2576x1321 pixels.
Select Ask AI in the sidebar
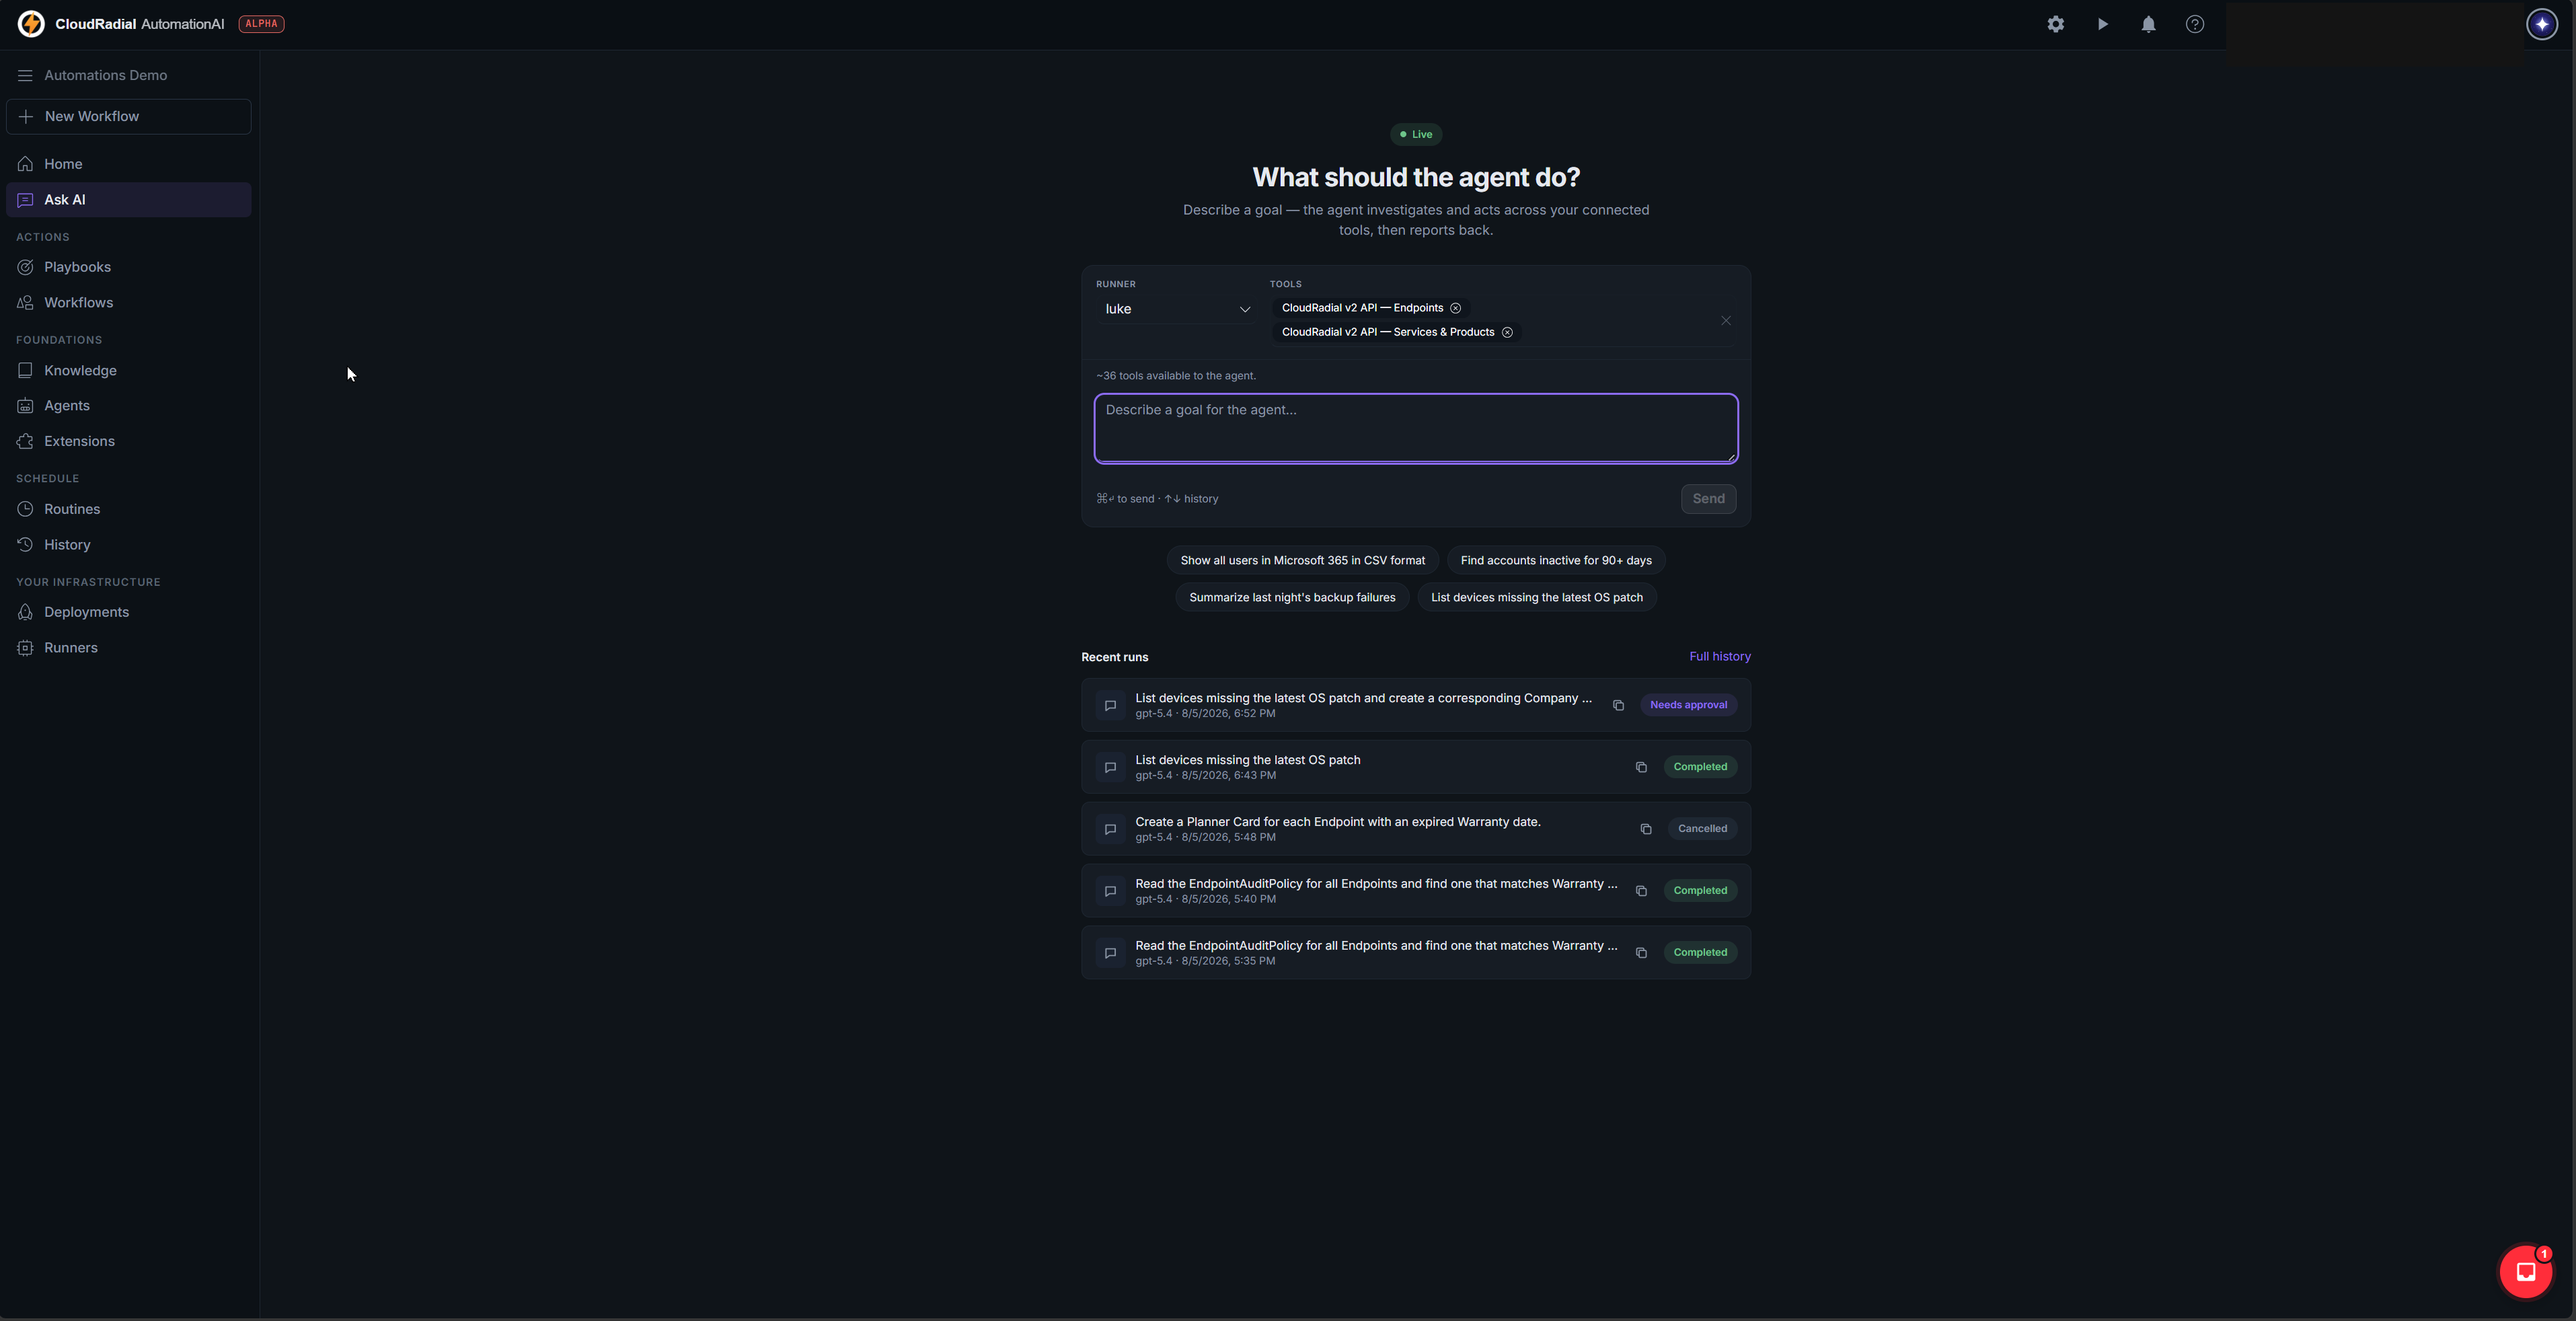click(x=128, y=199)
